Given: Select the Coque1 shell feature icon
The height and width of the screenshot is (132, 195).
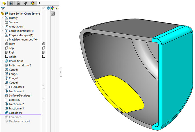Looking at the screenshot, I should 6,83.
